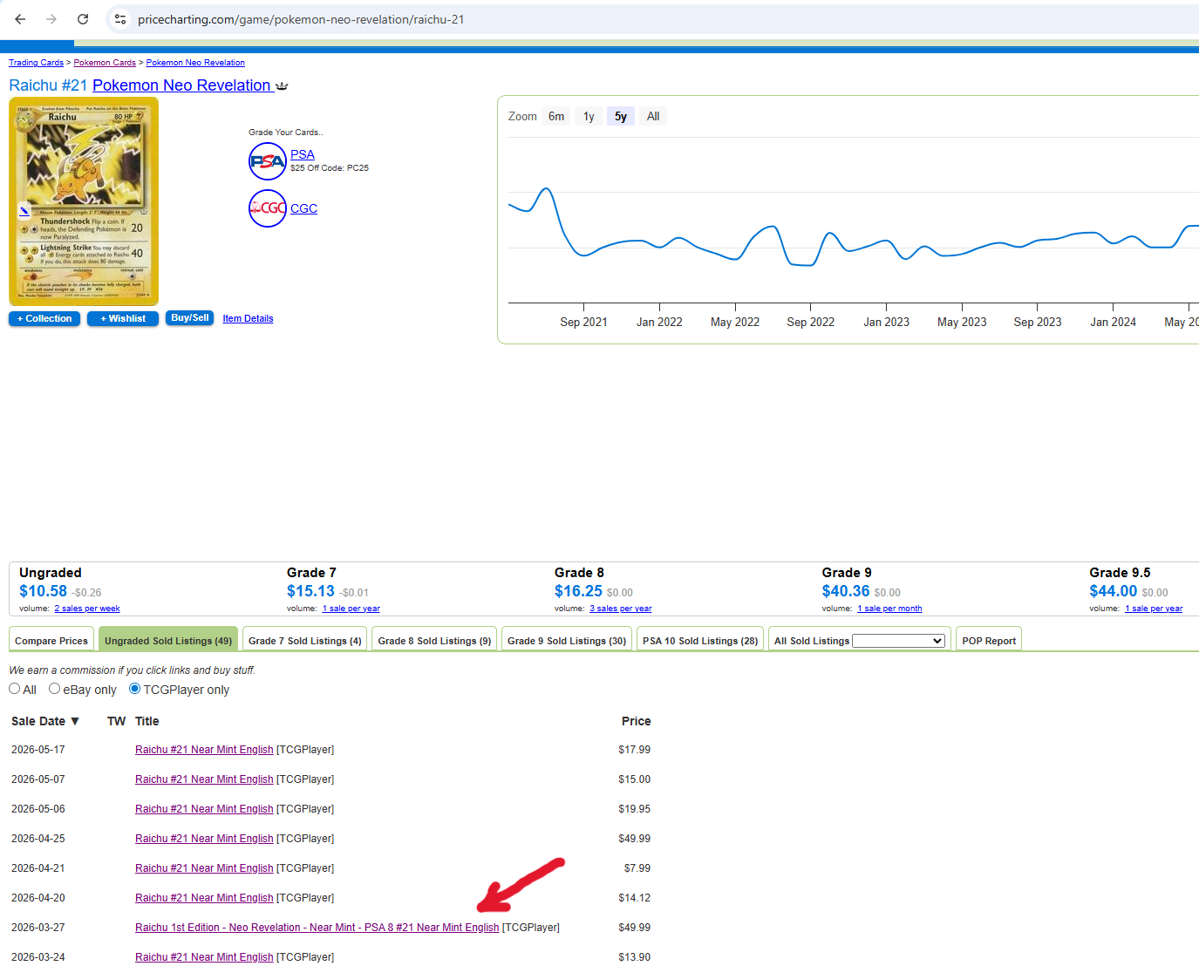Select the eBay only radio button
This screenshot has width=1199, height=966.
click(x=55, y=689)
